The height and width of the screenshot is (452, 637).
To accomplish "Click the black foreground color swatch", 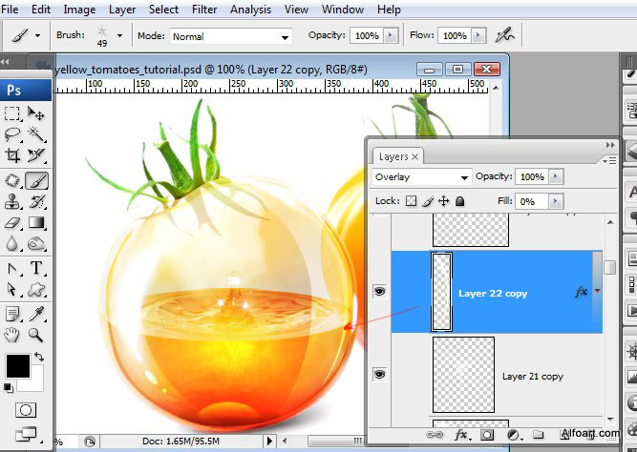I will point(16,364).
